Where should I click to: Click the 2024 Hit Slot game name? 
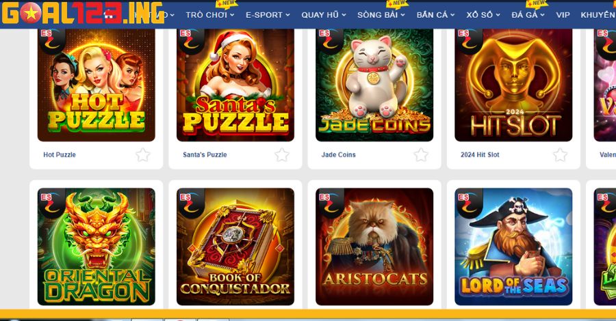[480, 155]
